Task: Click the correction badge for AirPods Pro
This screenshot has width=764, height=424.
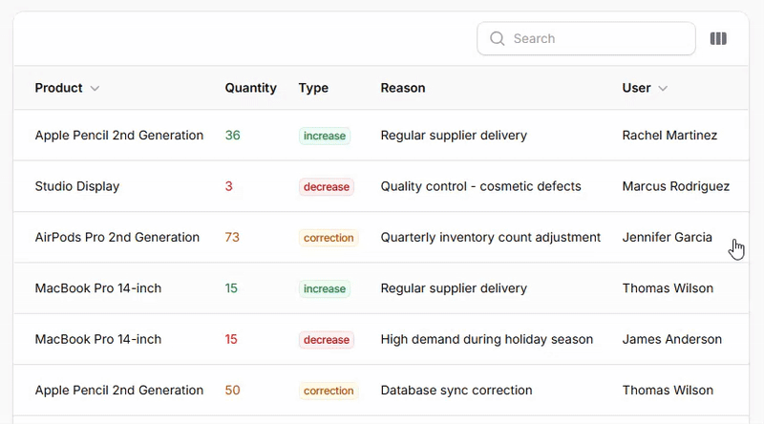Action: [329, 238]
